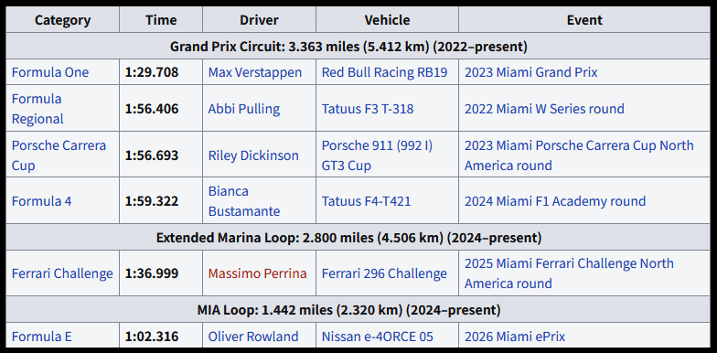Screen dimensions: 717x353
Task: Open the Porsche Carrera Cup category link
Action: 59,155
